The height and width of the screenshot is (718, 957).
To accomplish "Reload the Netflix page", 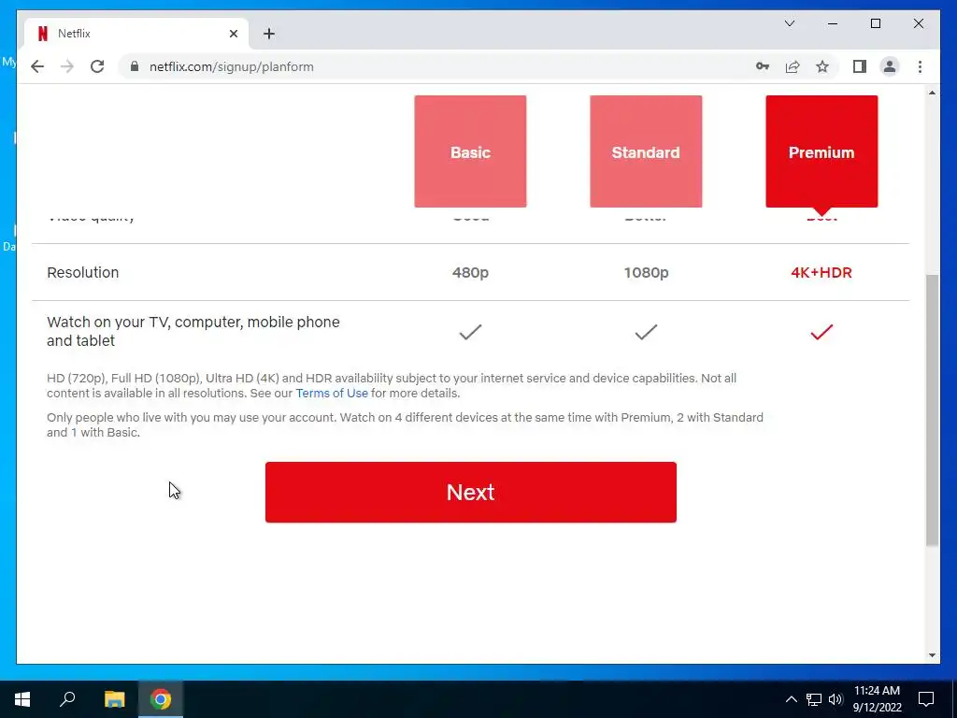I will 97,66.
